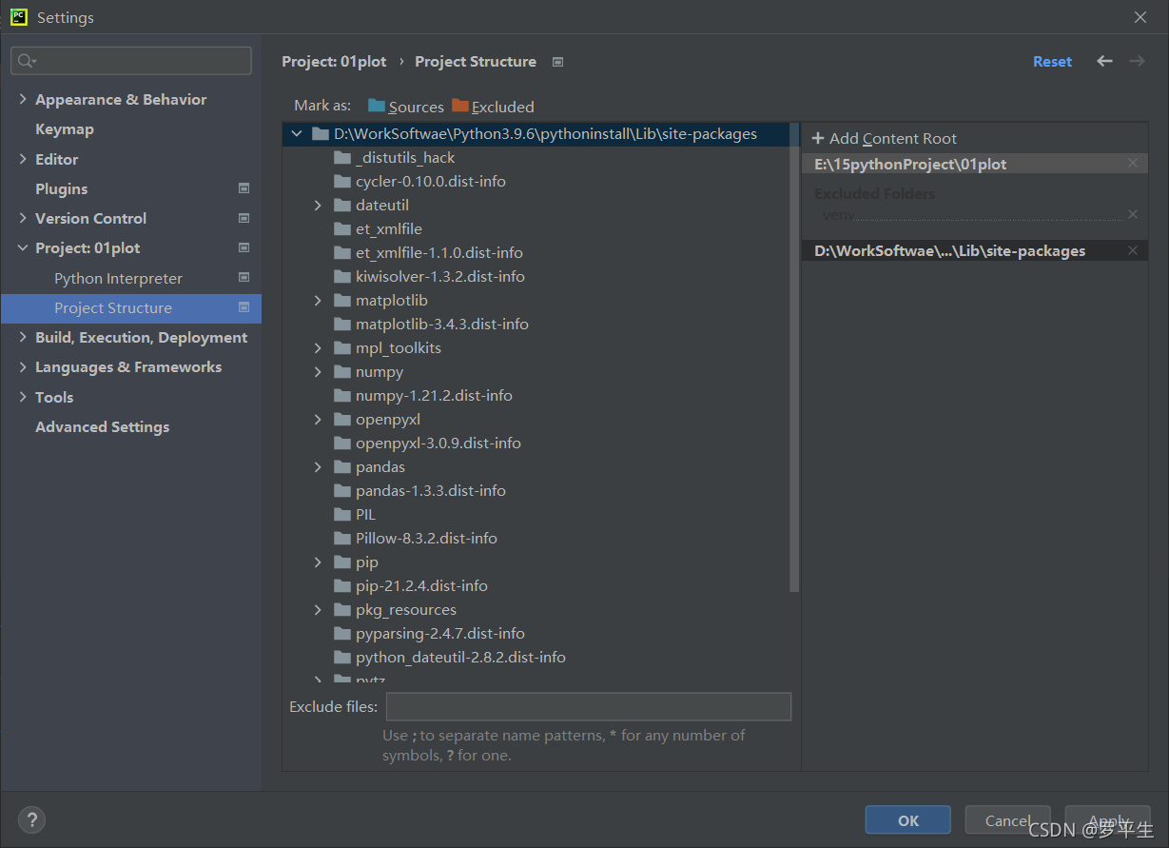Expand the matplotlib folder
This screenshot has height=848, width=1169.
point(319,300)
